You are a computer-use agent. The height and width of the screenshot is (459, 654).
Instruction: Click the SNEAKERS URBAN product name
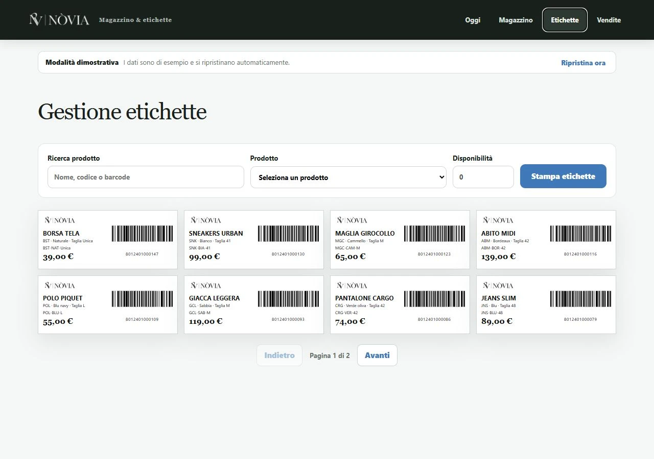[x=216, y=234]
